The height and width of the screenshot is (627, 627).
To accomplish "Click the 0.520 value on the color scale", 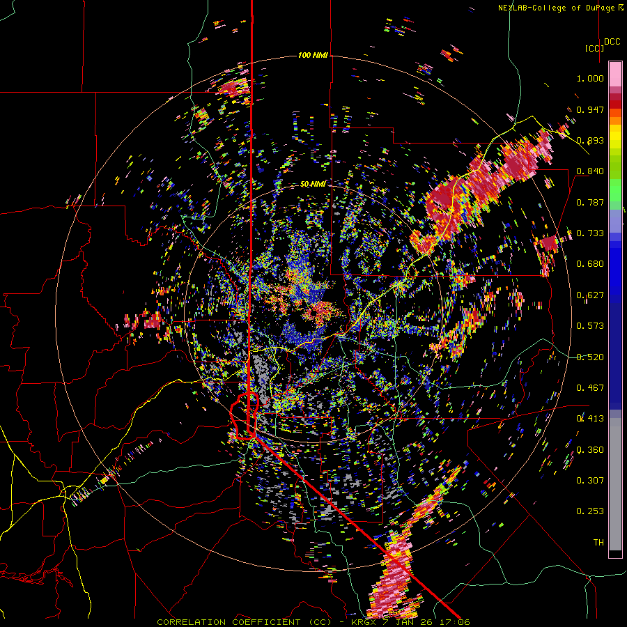I will (x=590, y=357).
